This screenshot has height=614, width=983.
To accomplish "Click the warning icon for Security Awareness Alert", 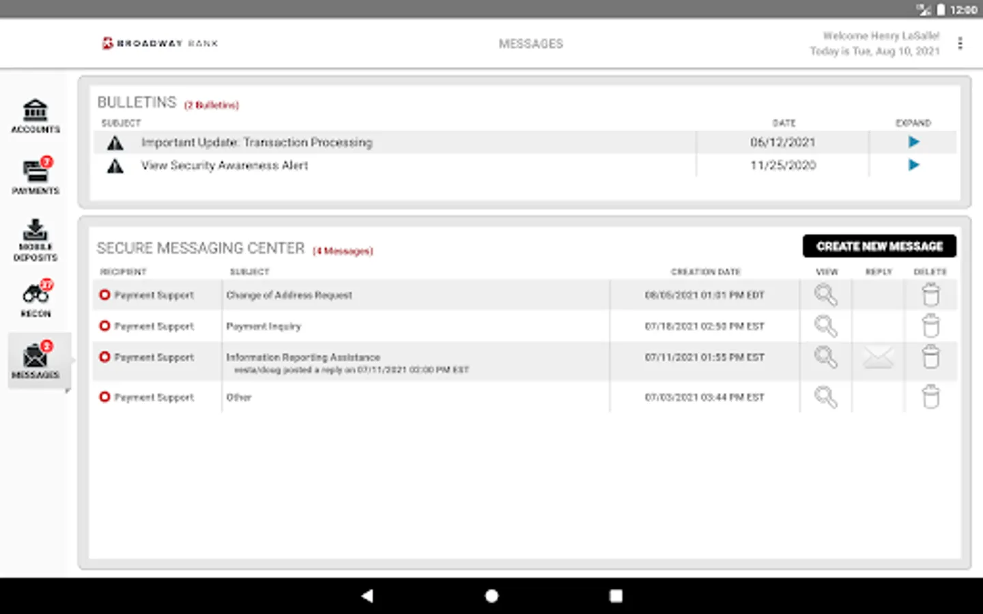I will point(115,166).
